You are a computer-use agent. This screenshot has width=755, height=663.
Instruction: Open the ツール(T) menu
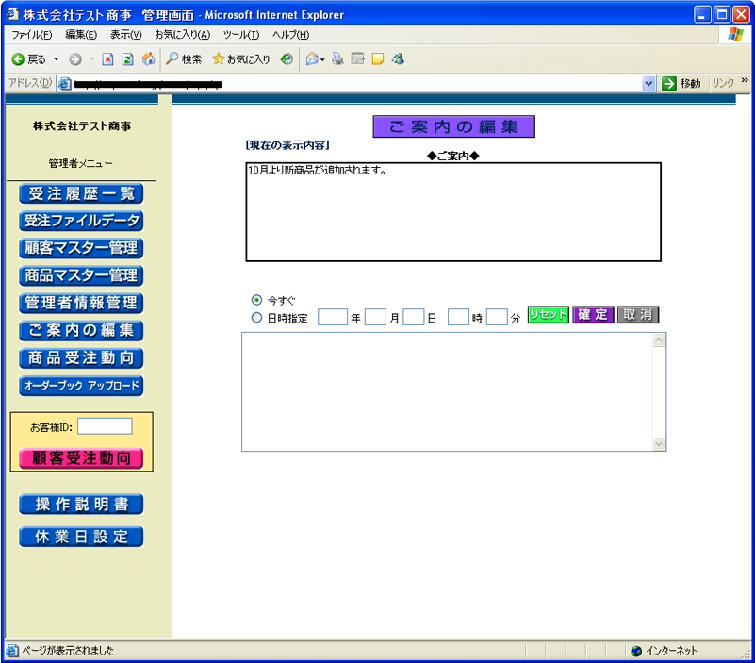[240, 34]
